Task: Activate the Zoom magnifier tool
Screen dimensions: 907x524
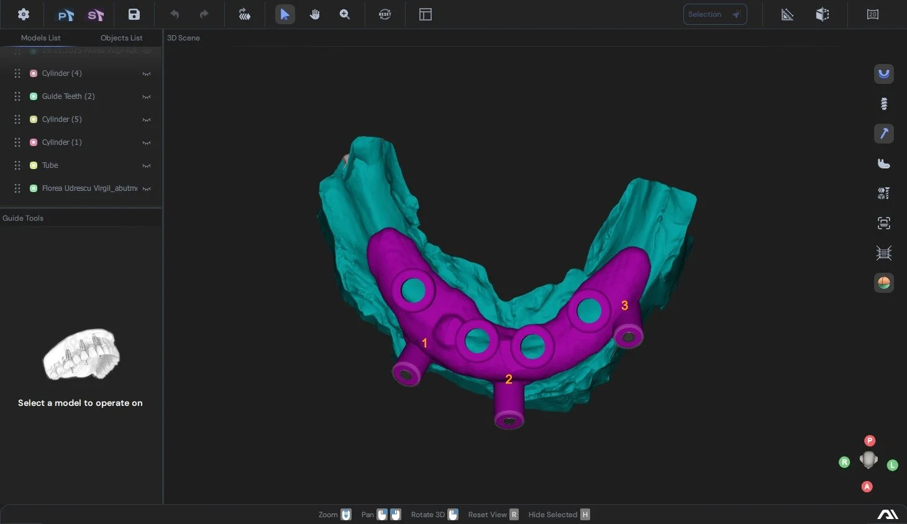Action: click(x=345, y=14)
